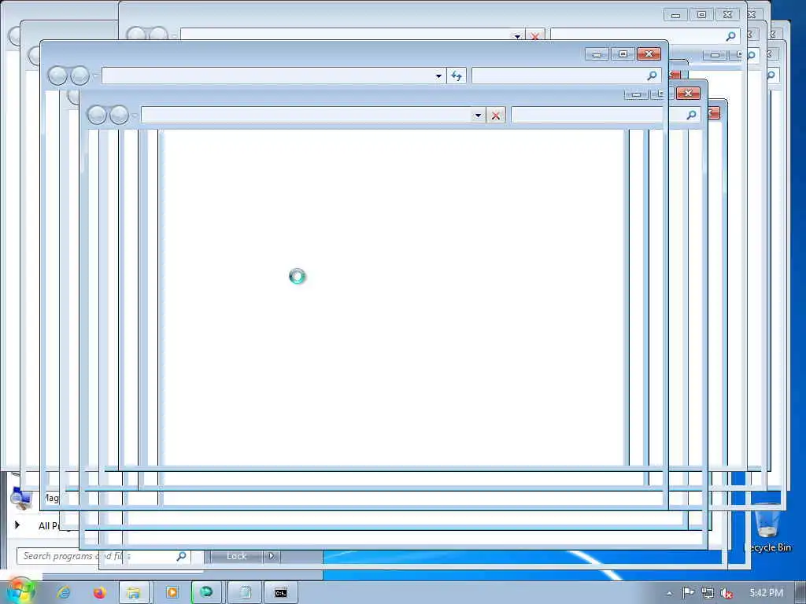The width and height of the screenshot is (806, 604).
Task: Click the Lock button in the Start menu
Action: 236,556
